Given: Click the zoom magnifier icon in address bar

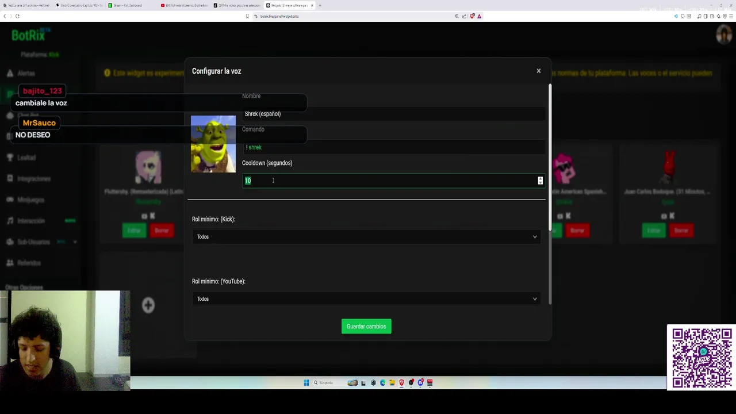Looking at the screenshot, I should (x=457, y=16).
